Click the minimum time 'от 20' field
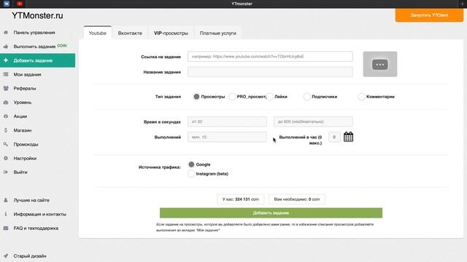Viewport: 467px width, 262px height. [x=227, y=122]
